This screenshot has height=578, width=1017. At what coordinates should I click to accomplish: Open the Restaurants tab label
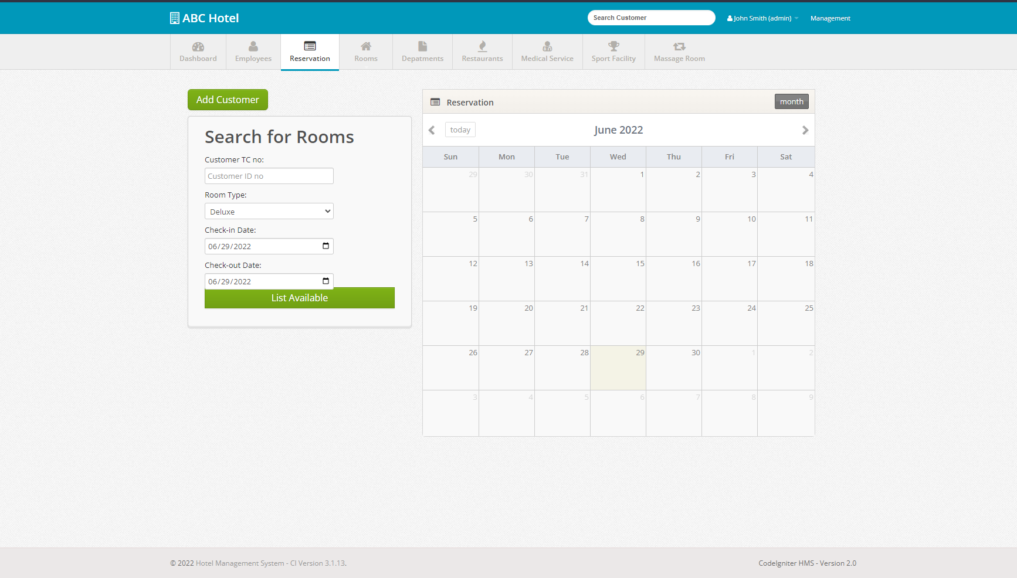click(482, 59)
